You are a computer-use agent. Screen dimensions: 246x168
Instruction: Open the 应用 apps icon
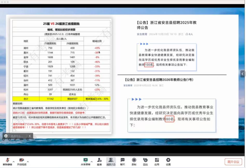[x=157, y=162]
